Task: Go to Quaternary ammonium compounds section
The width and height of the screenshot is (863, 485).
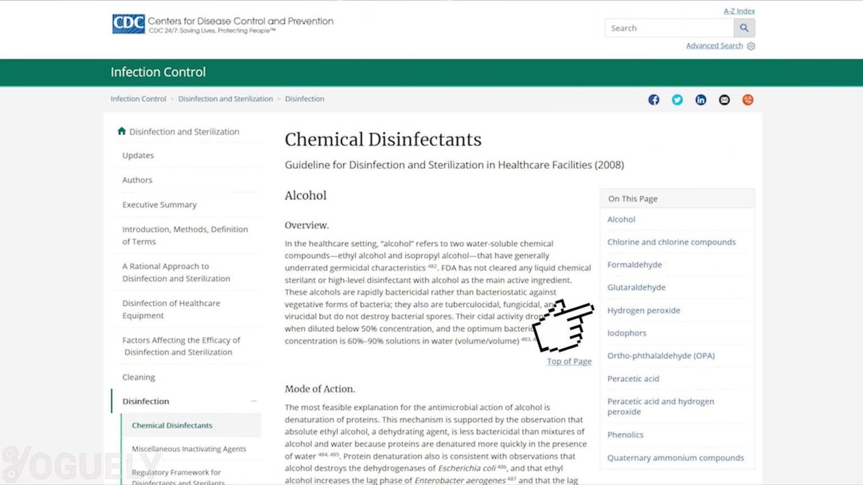Action: pyautogui.click(x=675, y=458)
